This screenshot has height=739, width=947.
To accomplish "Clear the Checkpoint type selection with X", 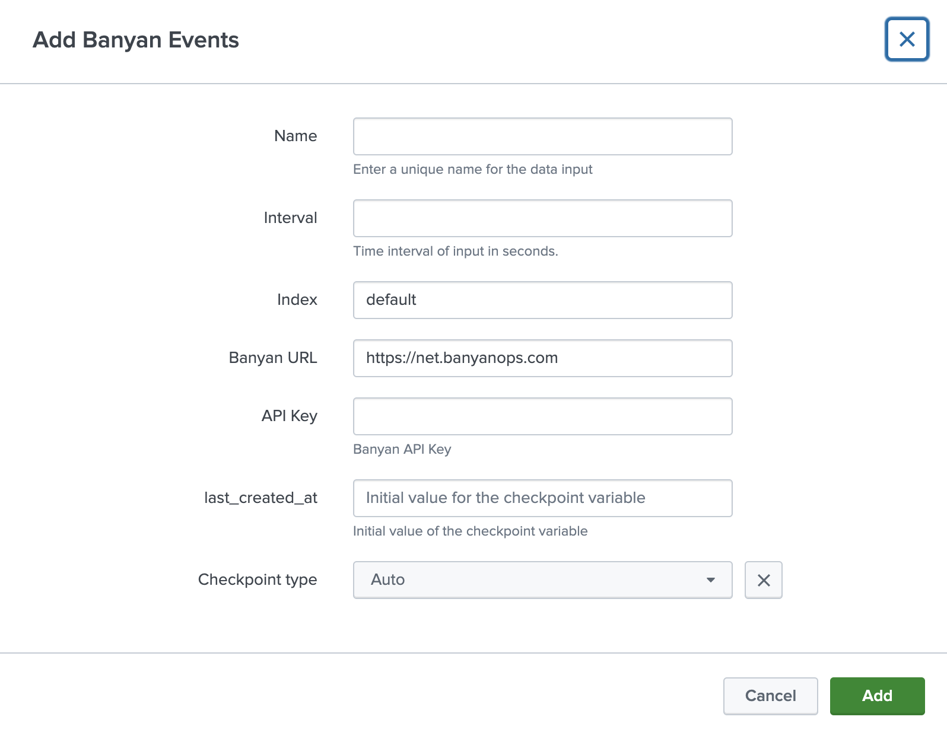I will coord(764,580).
